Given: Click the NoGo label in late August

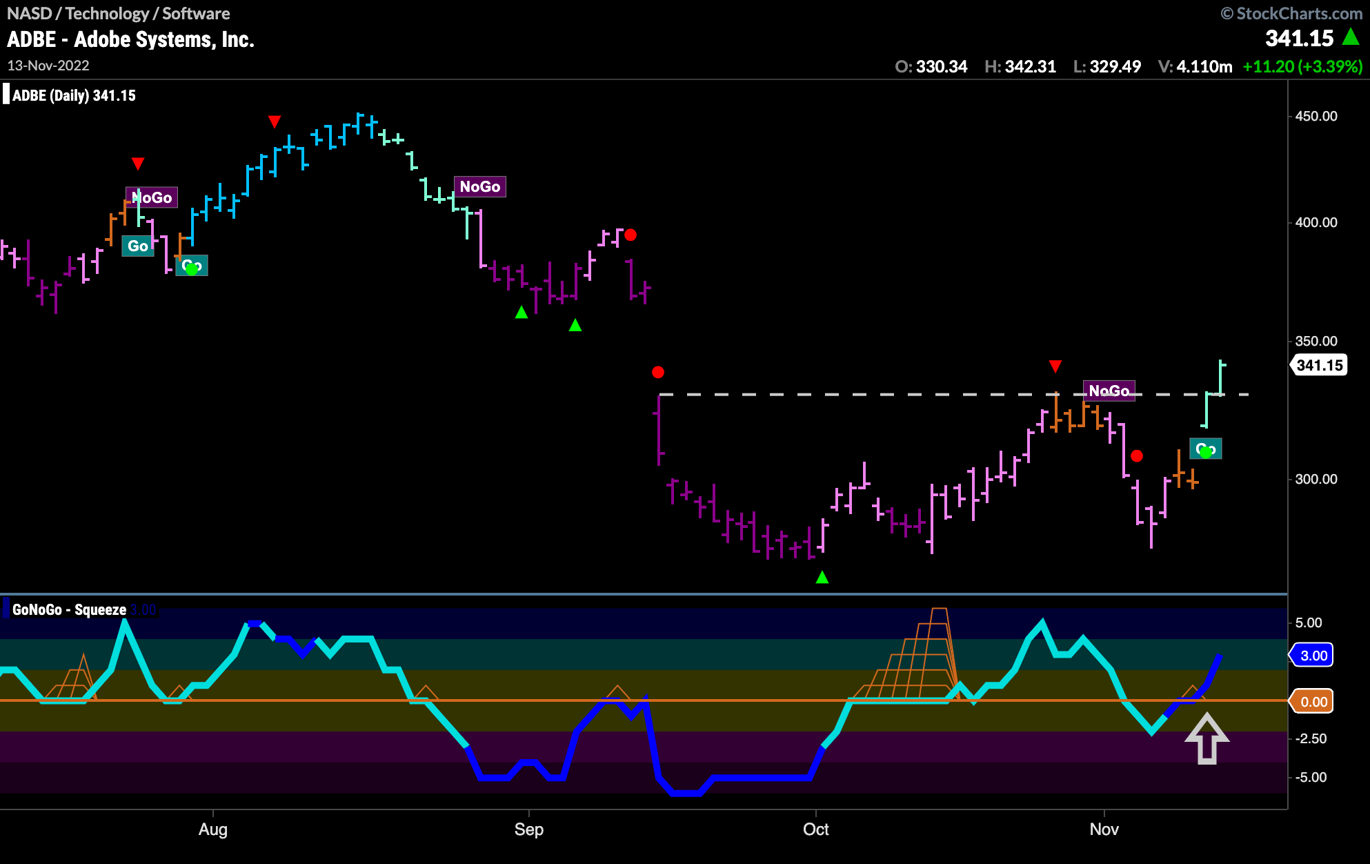Looking at the screenshot, I should tap(480, 186).
